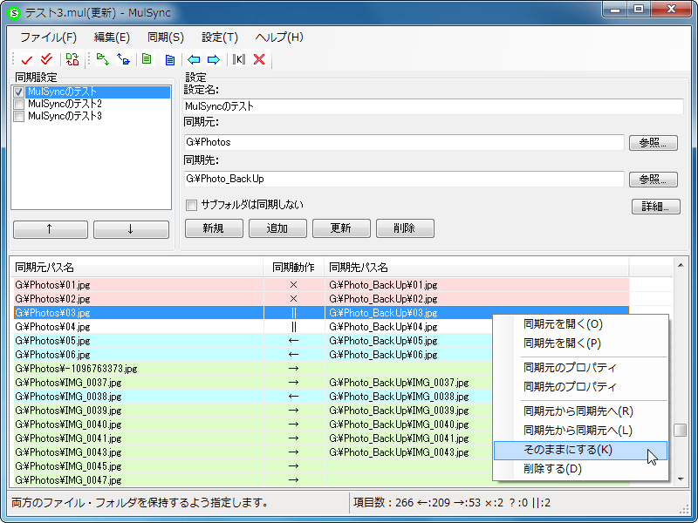Toggle サブフォルダは同期しない checkbox
The height and width of the screenshot is (523, 698).
click(x=191, y=205)
